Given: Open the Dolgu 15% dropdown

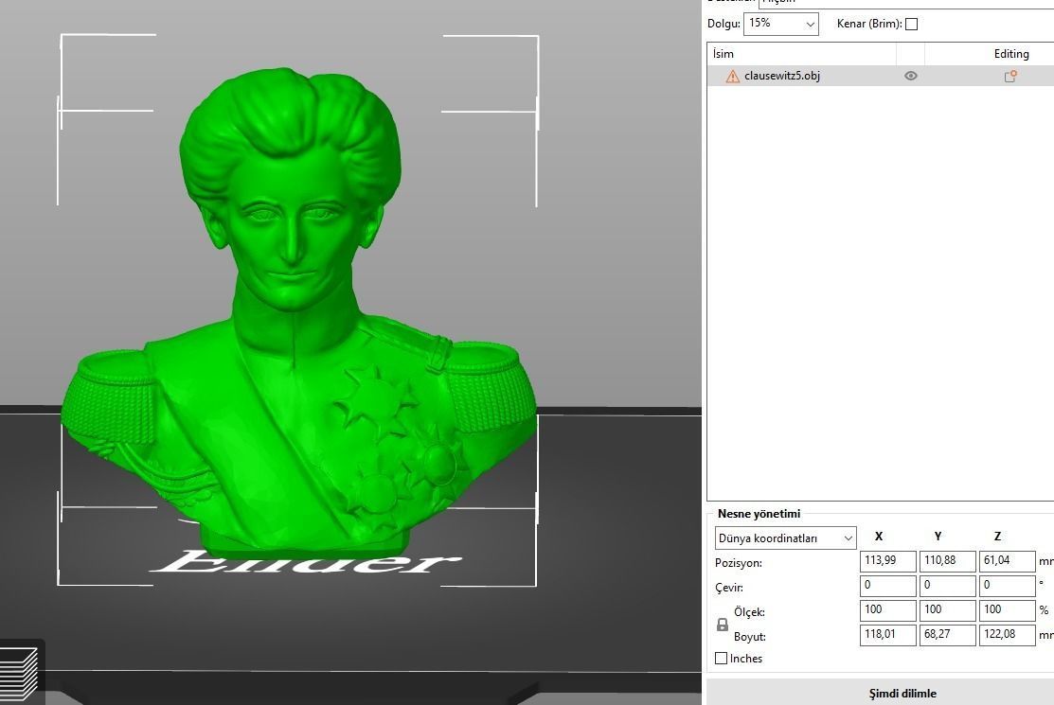Looking at the screenshot, I should tap(781, 24).
